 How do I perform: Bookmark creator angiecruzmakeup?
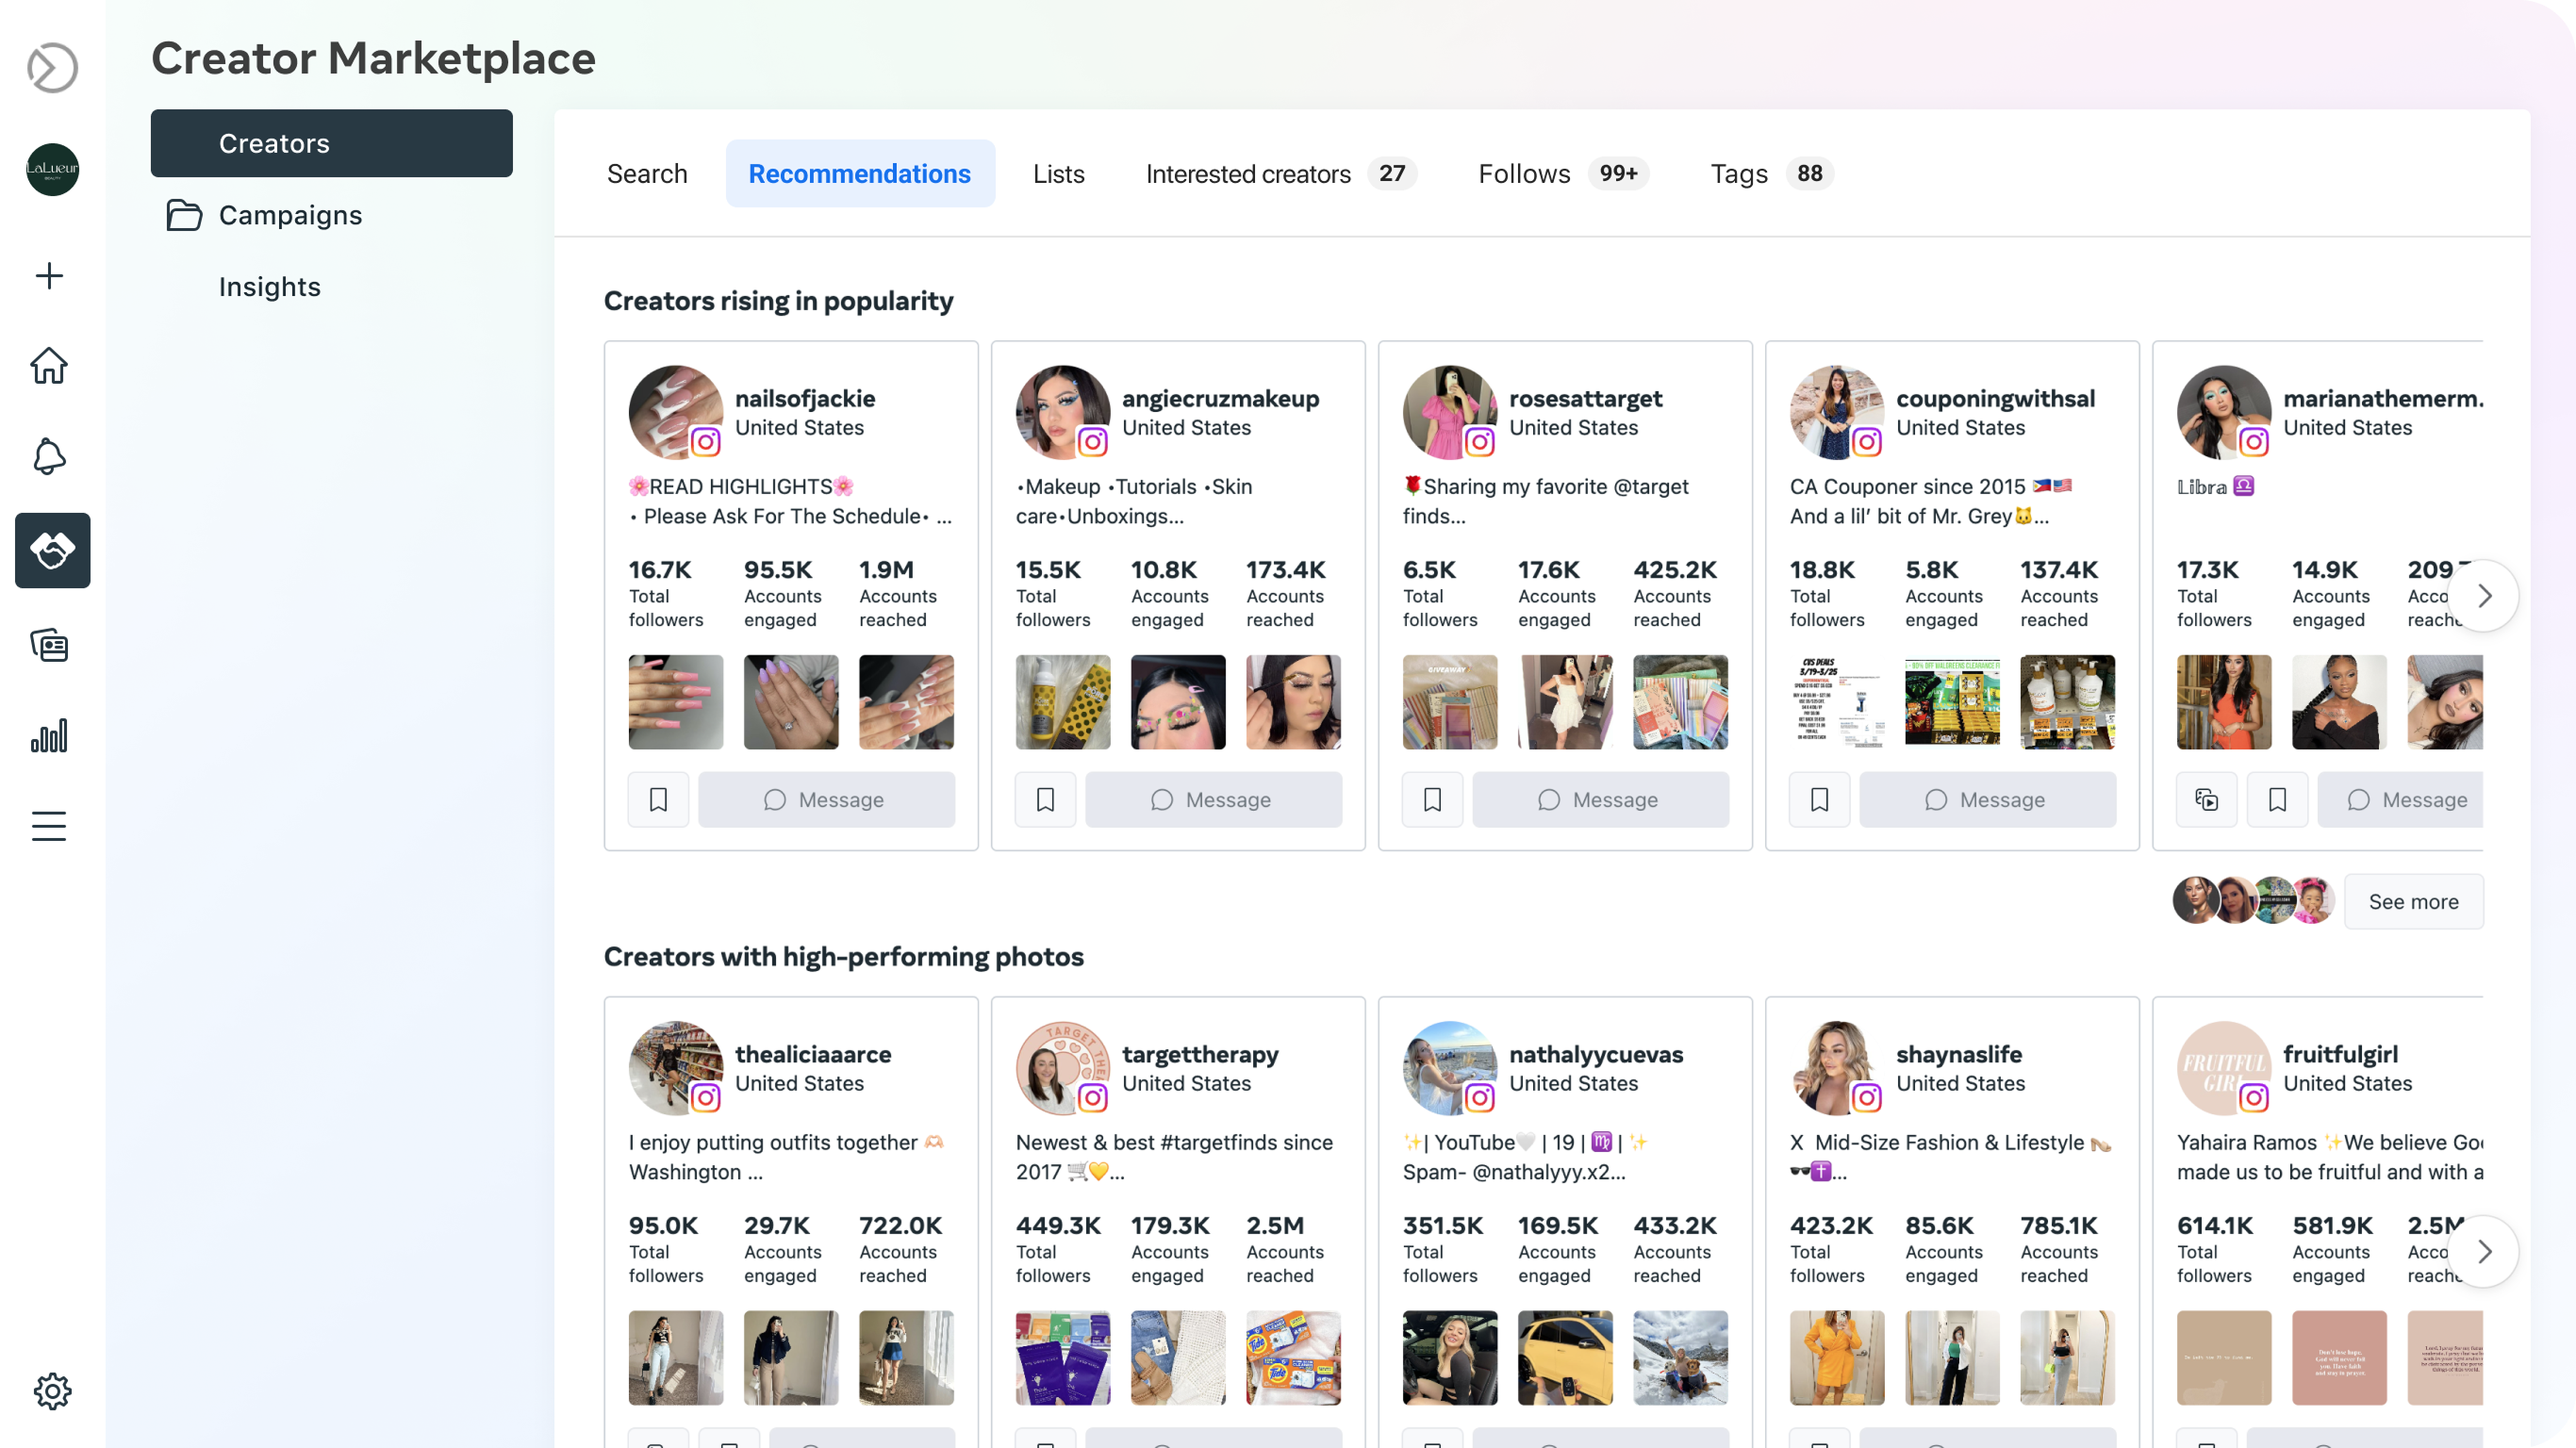[x=1045, y=799]
